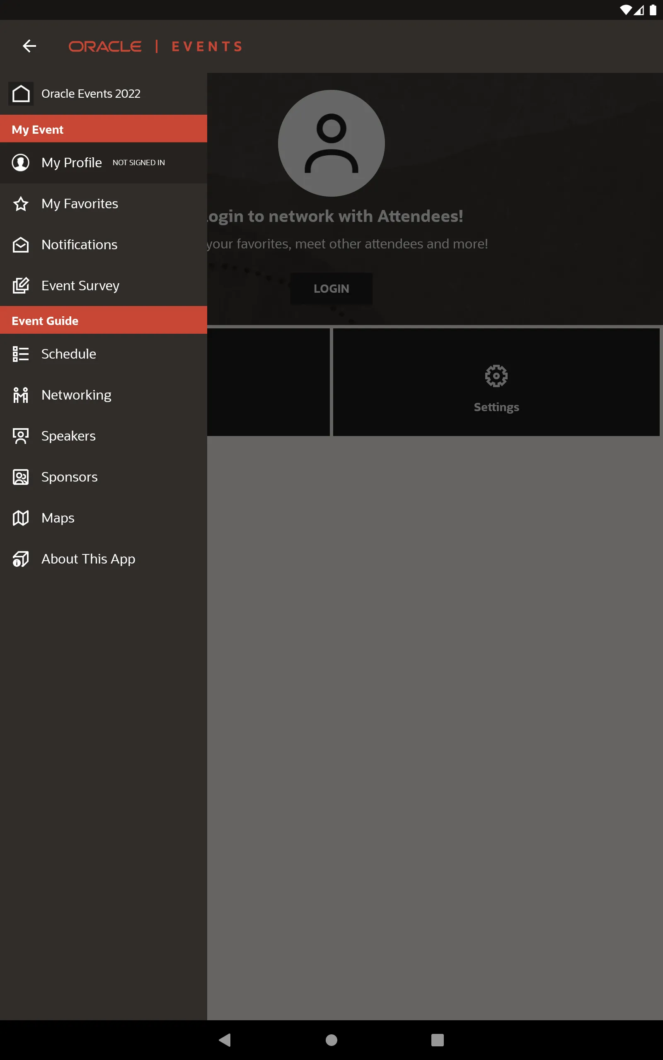Click the Event Guide section header

coord(104,320)
